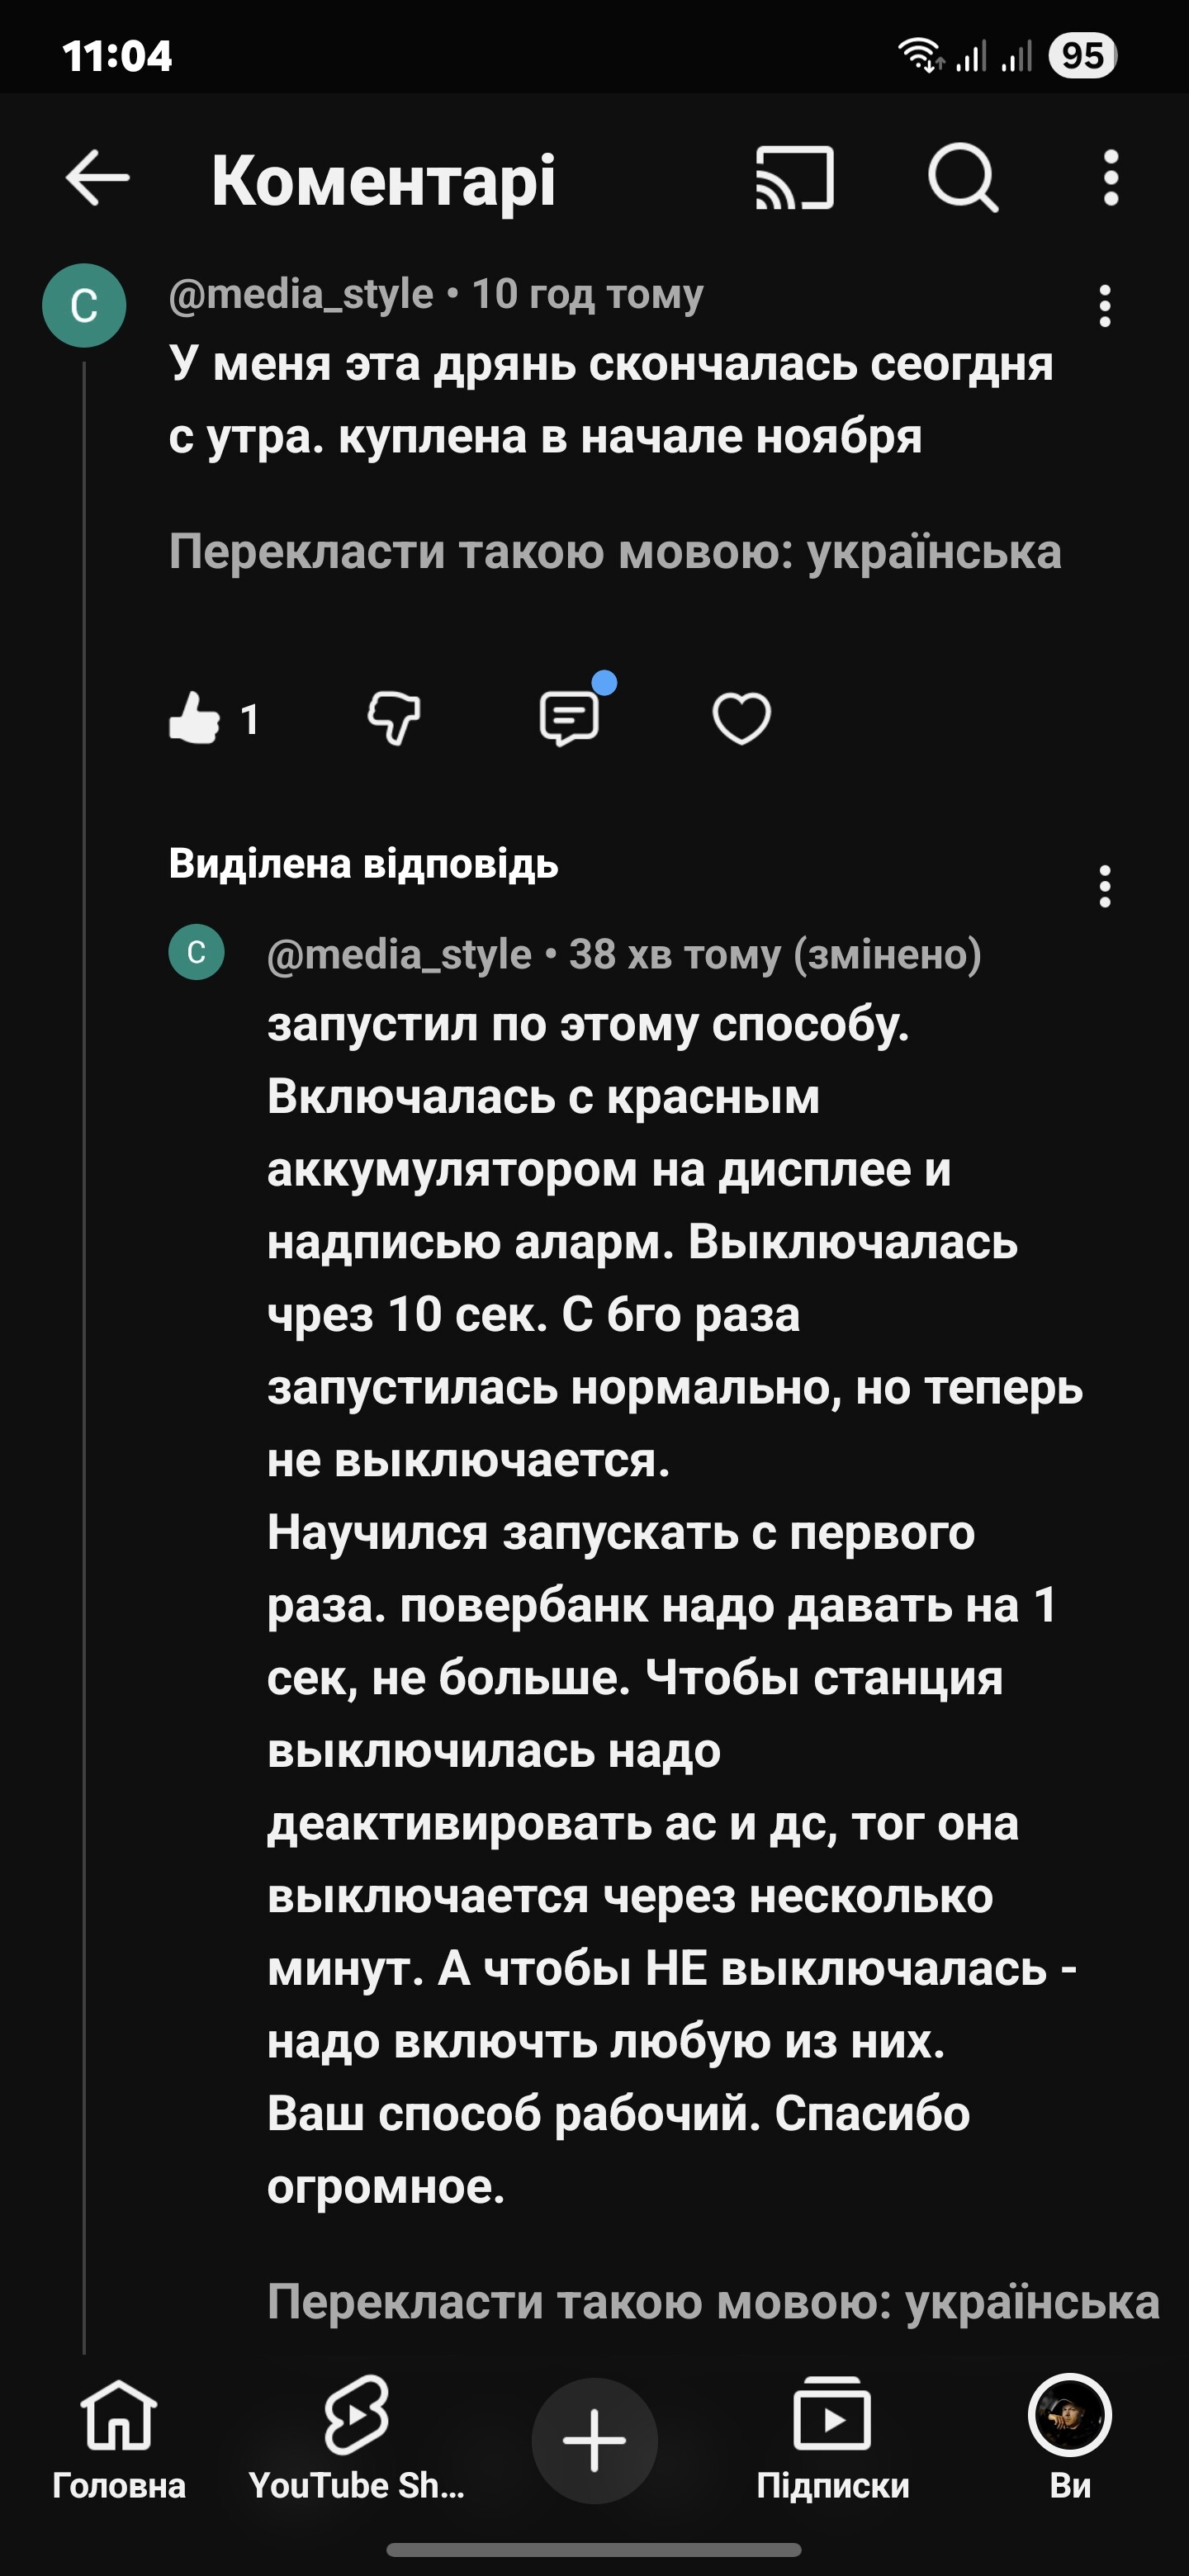The image size is (1189, 2576).
Task: Like the comment with thumbs up
Action: click(195, 719)
